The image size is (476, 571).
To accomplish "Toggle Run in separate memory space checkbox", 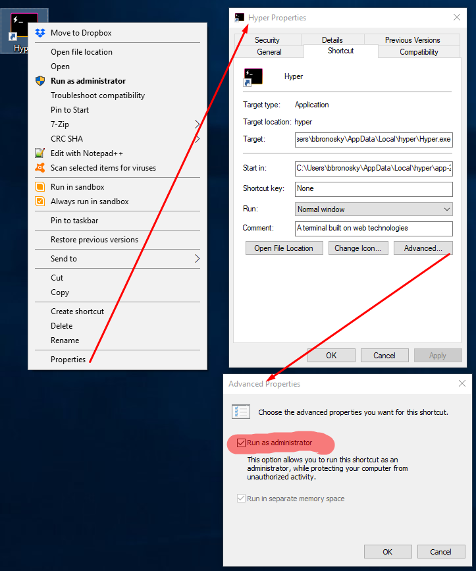I will (241, 499).
